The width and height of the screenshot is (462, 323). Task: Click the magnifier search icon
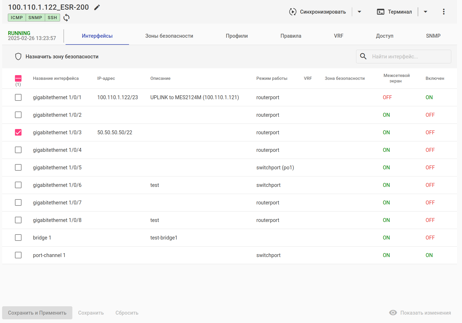point(363,57)
